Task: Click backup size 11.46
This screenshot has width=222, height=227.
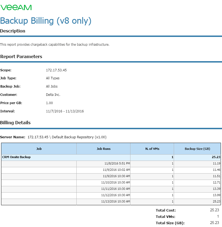Action: click(216, 170)
